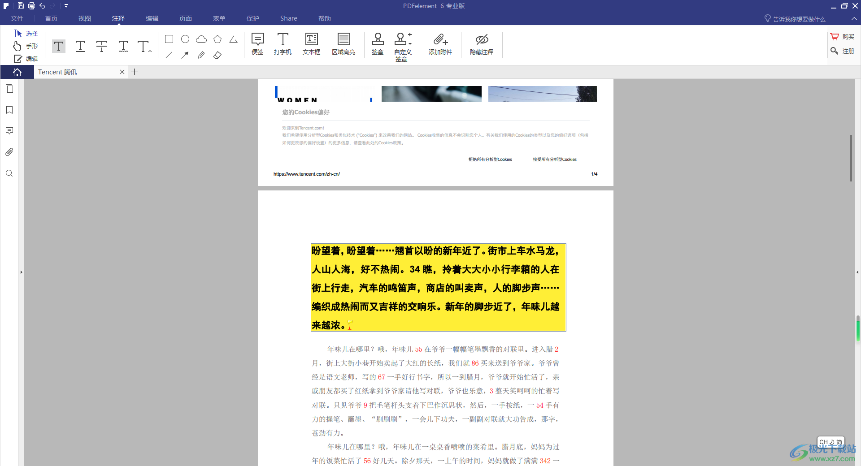Viewport: 861px width, 466px height.
Task: Switch to the 页面 tab
Action: pos(186,18)
